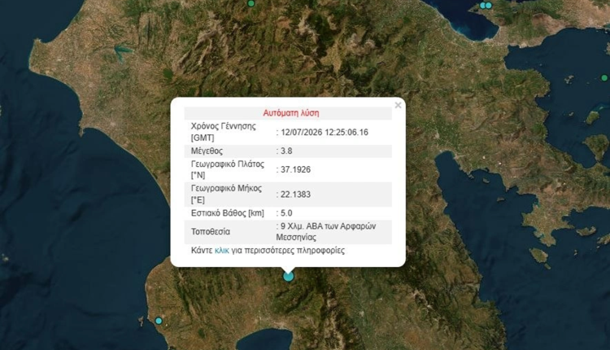Click the magnitude value '3.8'
610x350 pixels.
286,151
